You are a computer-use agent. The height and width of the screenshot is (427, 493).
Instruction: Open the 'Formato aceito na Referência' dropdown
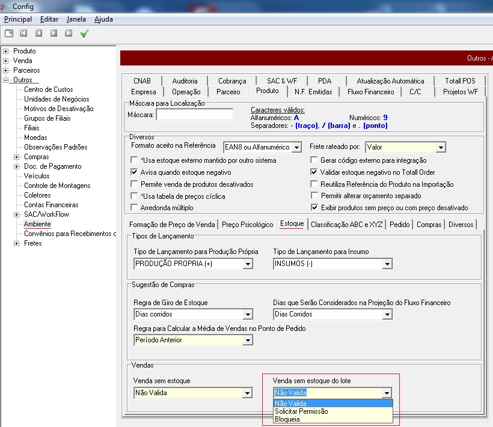296,147
